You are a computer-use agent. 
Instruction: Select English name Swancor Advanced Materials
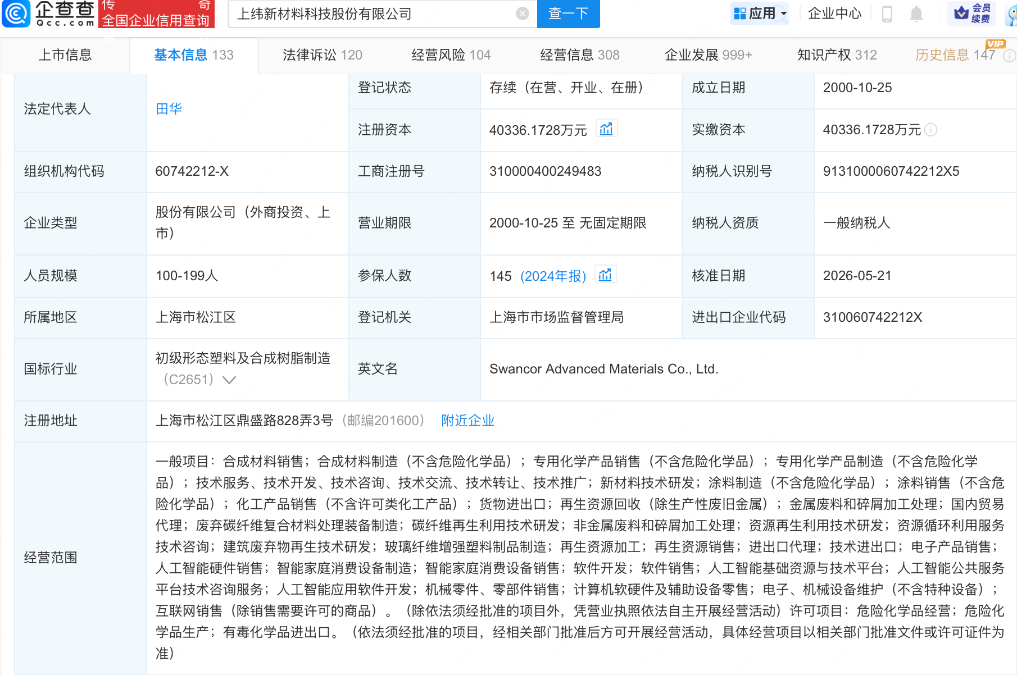point(604,369)
